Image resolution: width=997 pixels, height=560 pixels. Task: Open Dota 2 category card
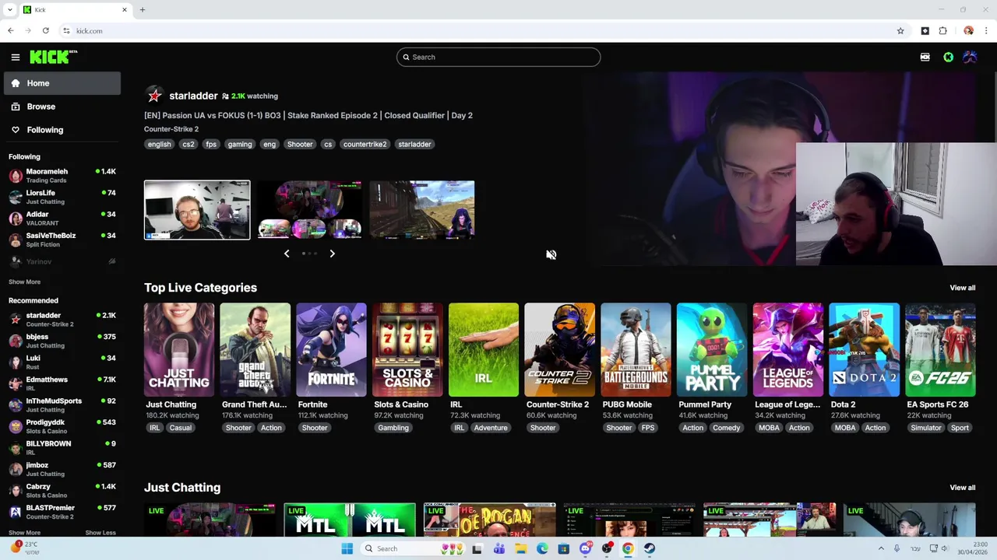click(x=864, y=350)
